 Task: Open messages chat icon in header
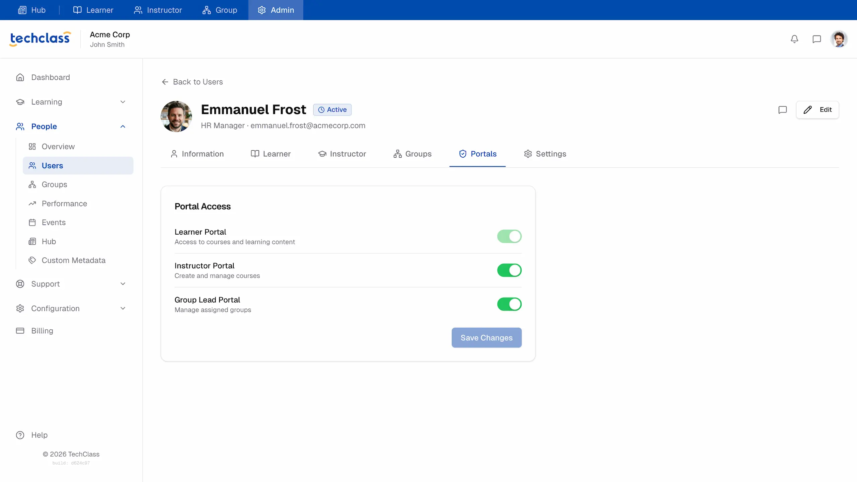tap(816, 39)
